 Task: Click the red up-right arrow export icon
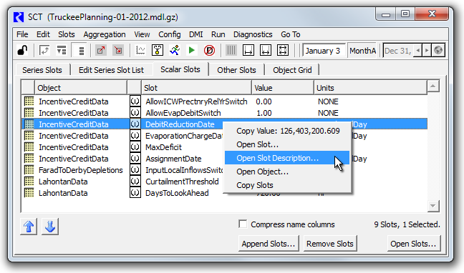coord(101,50)
